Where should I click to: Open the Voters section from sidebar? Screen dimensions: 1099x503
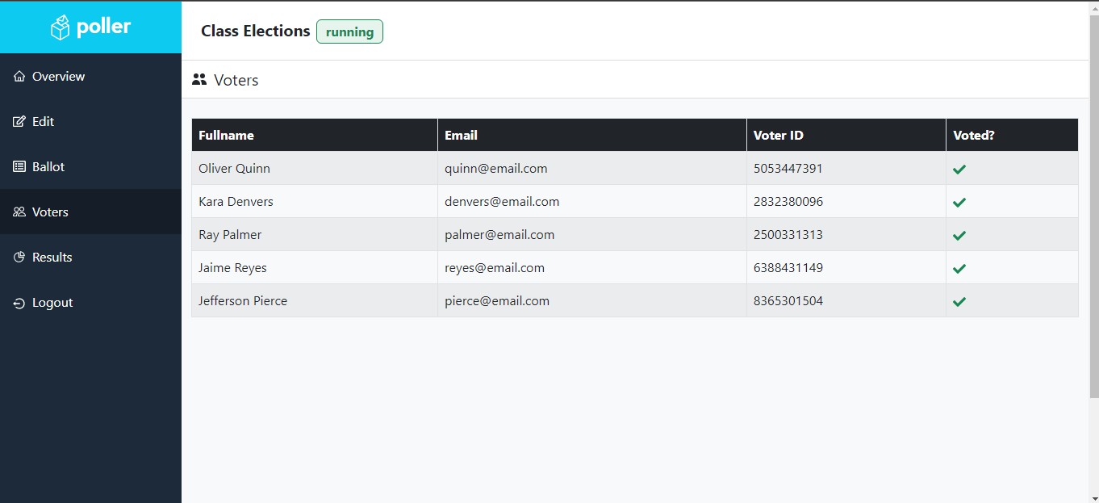(48, 212)
